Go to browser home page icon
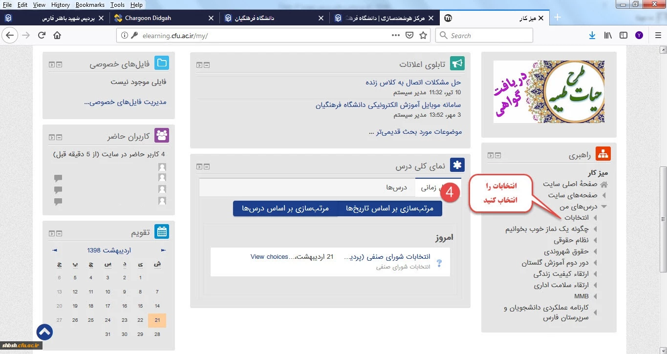Viewport: 667px width, 354px height. click(57, 35)
